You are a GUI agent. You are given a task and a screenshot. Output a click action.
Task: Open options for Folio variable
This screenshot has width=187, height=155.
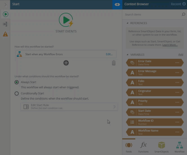pyautogui.click(x=177, y=82)
